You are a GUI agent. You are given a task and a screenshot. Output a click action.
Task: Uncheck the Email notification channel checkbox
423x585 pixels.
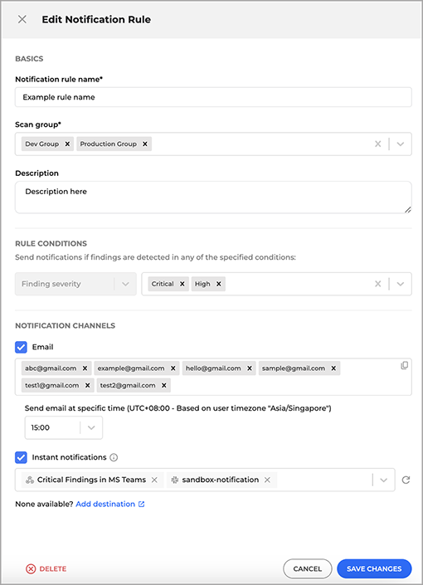(x=22, y=347)
